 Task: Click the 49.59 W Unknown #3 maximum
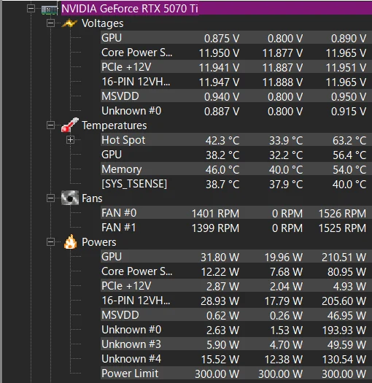347,345
